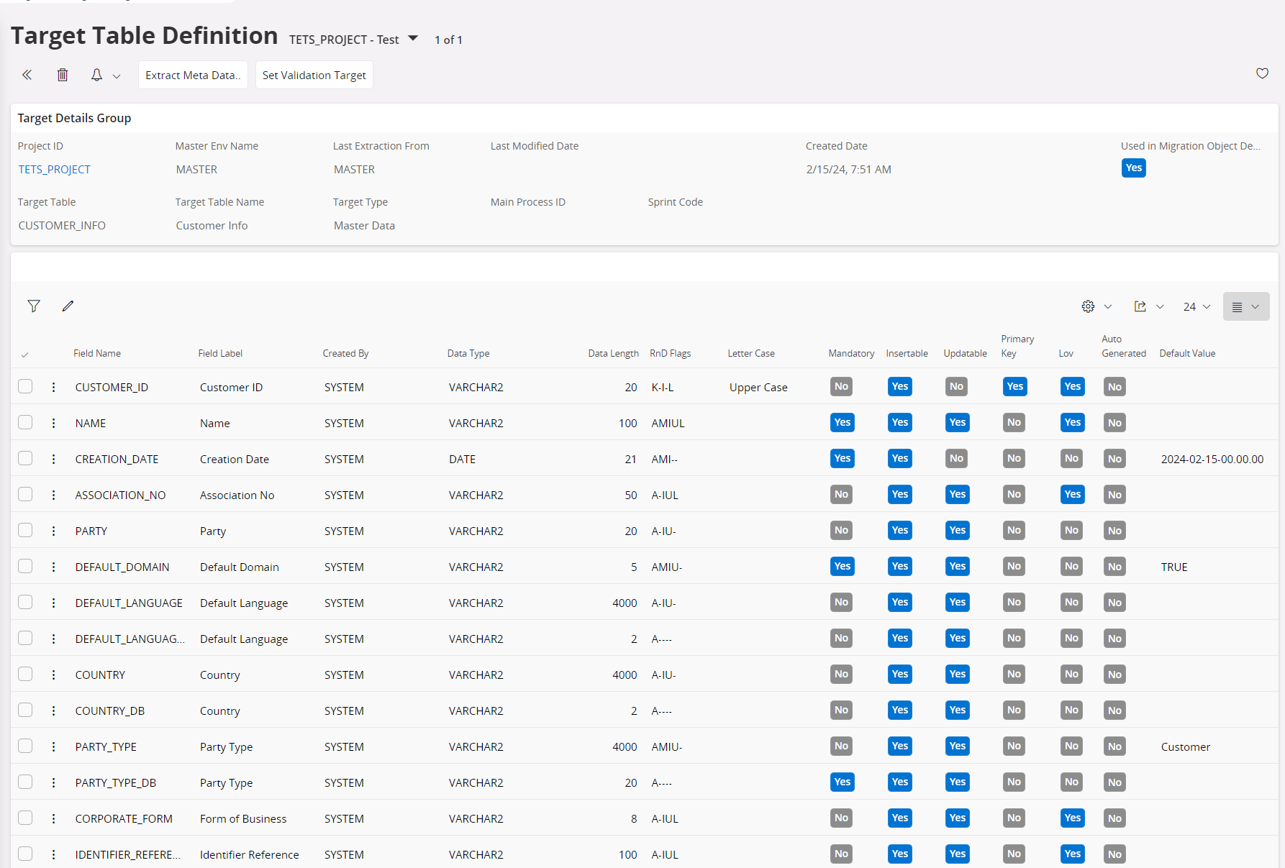Select the CUSTOMER_ID row checkbox
This screenshot has height=868, width=1285.
point(25,387)
